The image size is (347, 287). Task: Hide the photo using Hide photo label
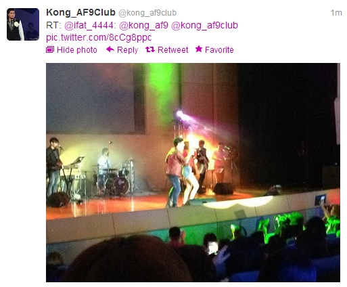coord(77,50)
